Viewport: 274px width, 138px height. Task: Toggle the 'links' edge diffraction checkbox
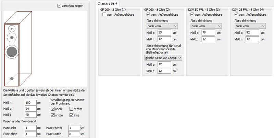pyautogui.click(x=71, y=115)
